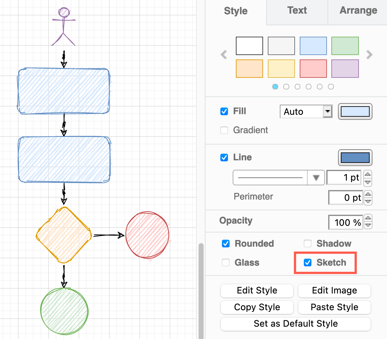Select the white style preset
This screenshot has width=387, height=339.
coord(249,46)
